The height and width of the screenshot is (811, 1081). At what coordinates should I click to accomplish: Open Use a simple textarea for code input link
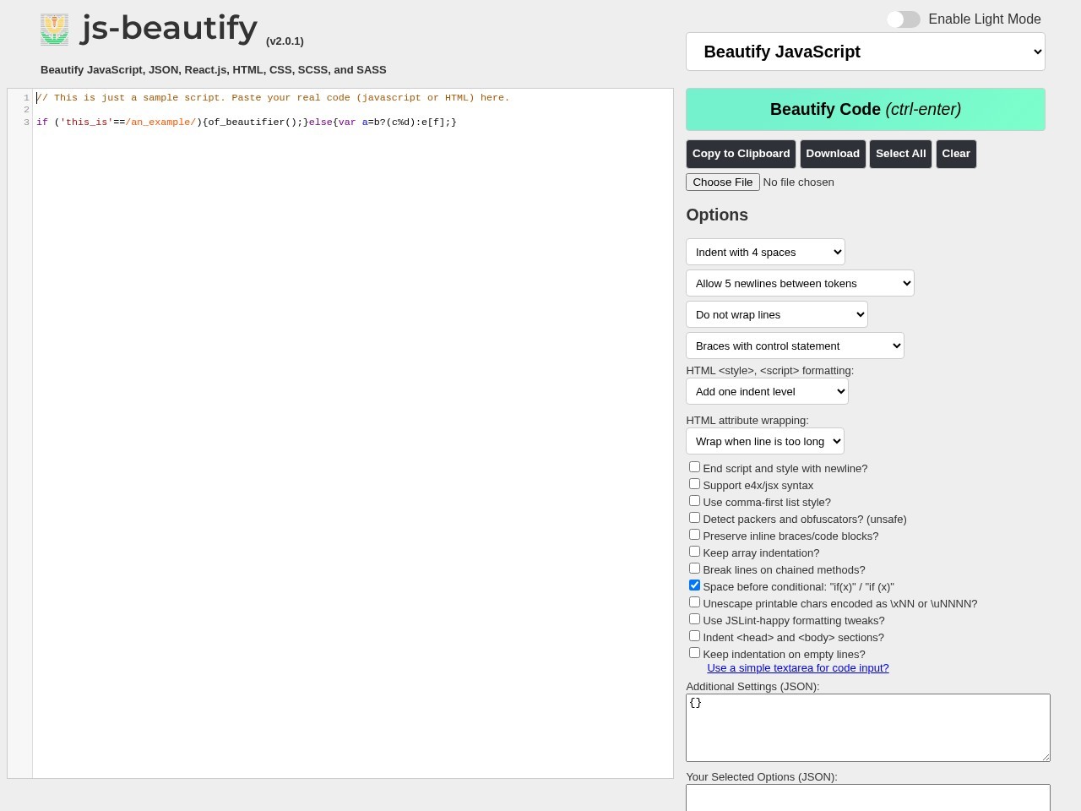(x=798, y=667)
